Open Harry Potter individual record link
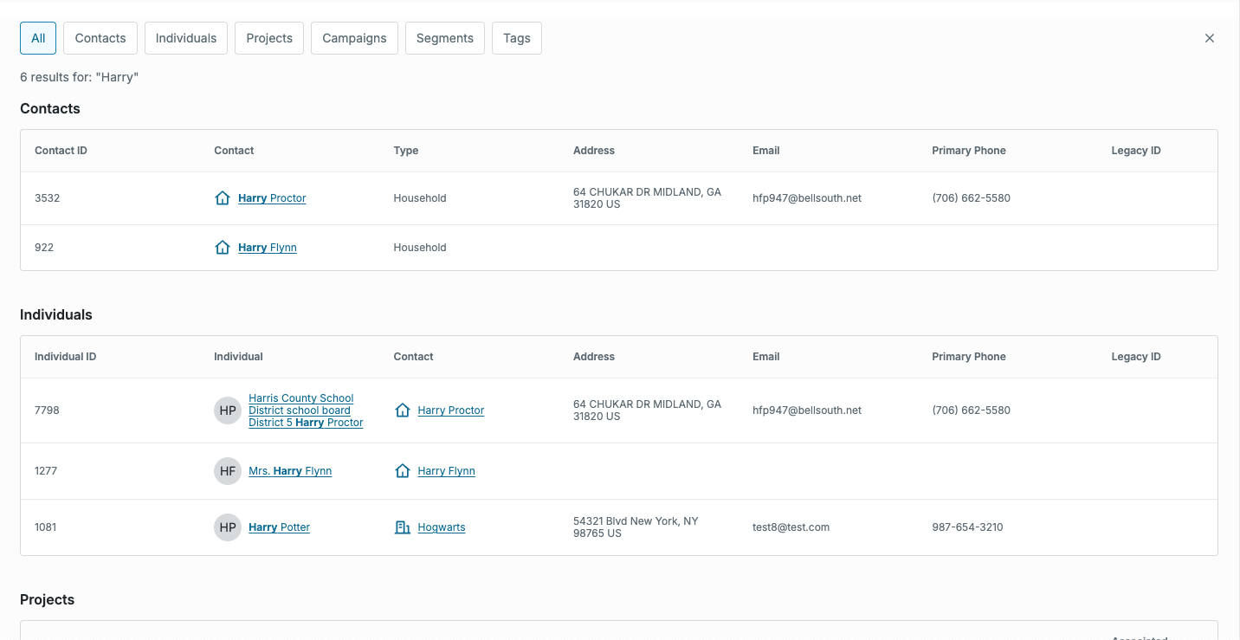This screenshot has height=640, width=1240. pyautogui.click(x=279, y=527)
